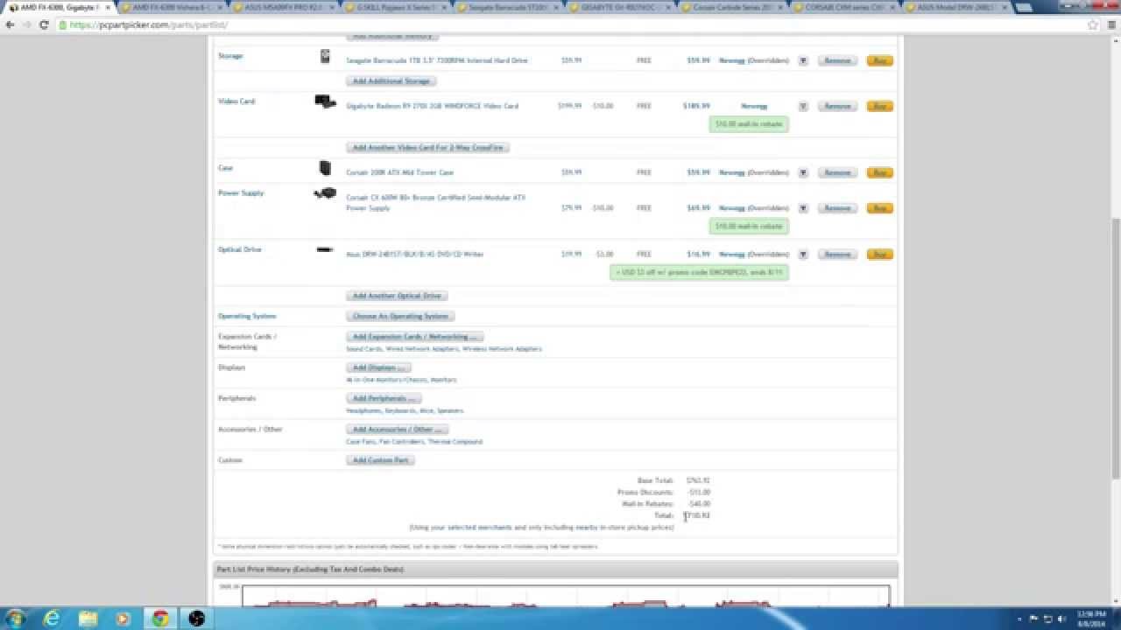Switch to the ASUS Model DRW-24B1ST tab

coord(955,7)
